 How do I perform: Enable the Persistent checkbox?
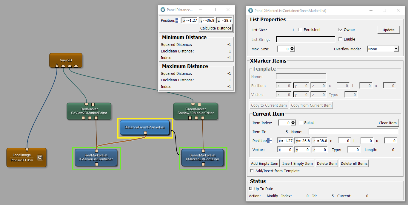300,30
